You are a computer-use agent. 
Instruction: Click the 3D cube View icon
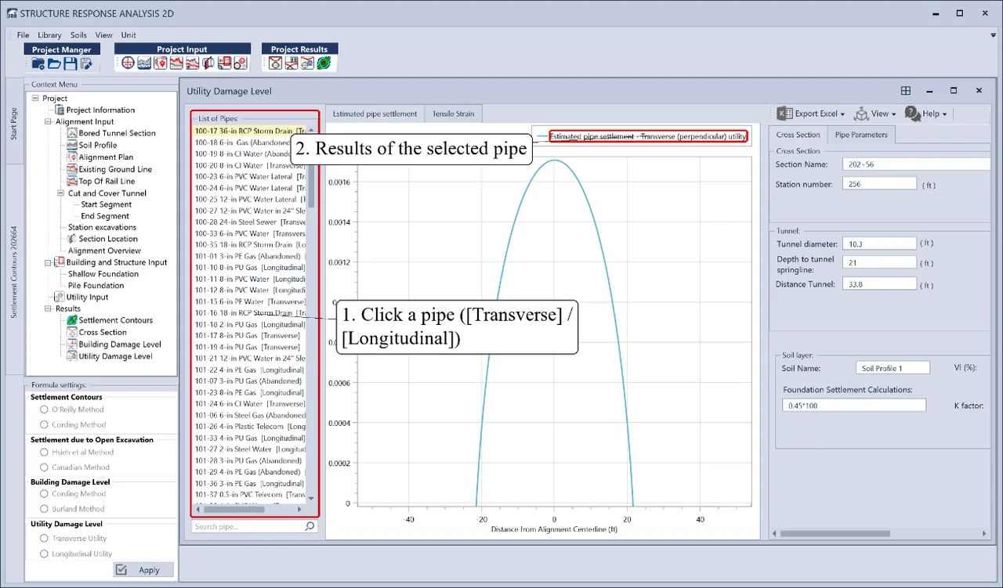pyautogui.click(x=861, y=114)
